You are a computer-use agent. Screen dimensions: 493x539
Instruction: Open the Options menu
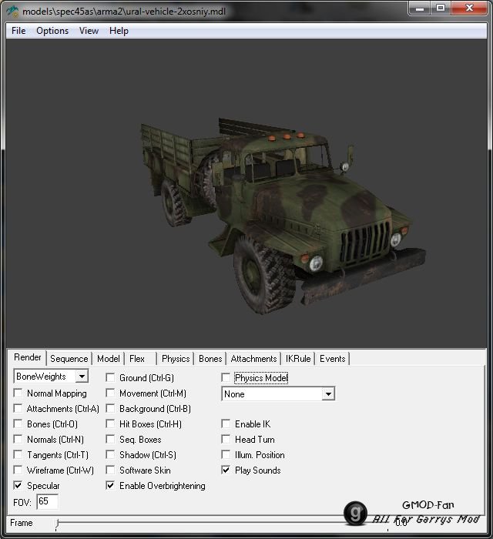click(52, 31)
